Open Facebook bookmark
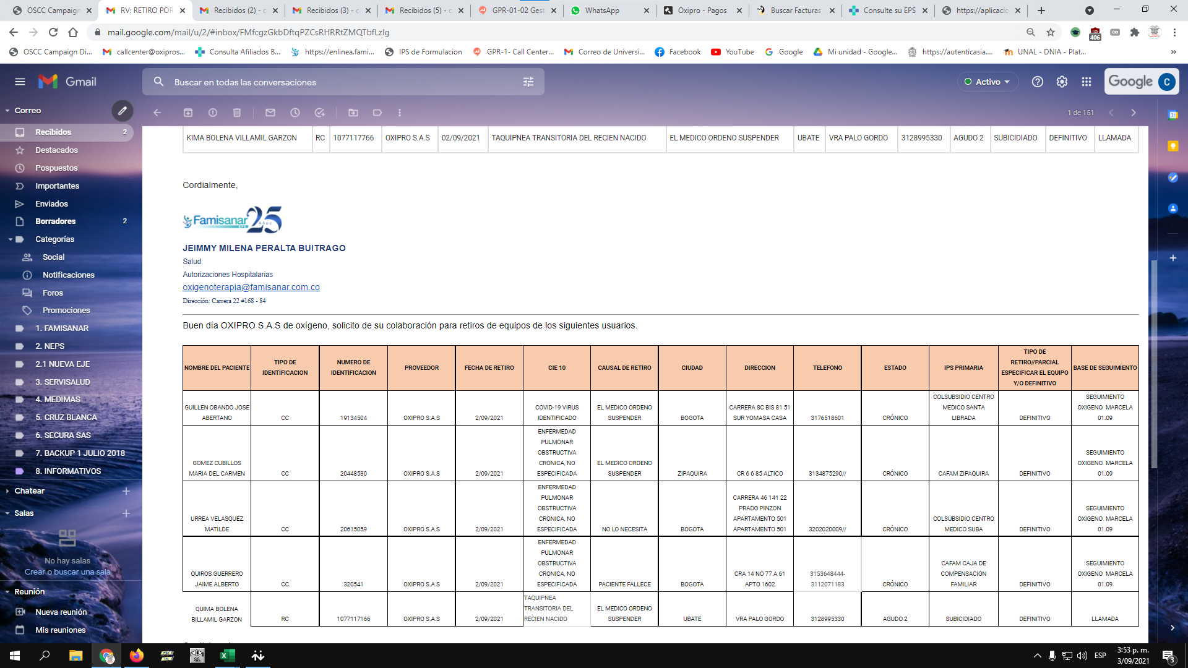The image size is (1188, 668). [678, 52]
